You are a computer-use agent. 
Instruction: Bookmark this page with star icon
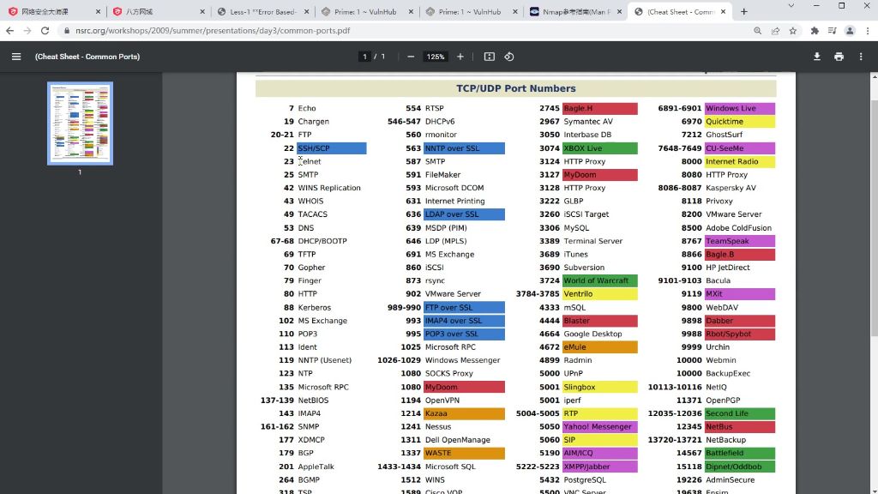point(793,31)
